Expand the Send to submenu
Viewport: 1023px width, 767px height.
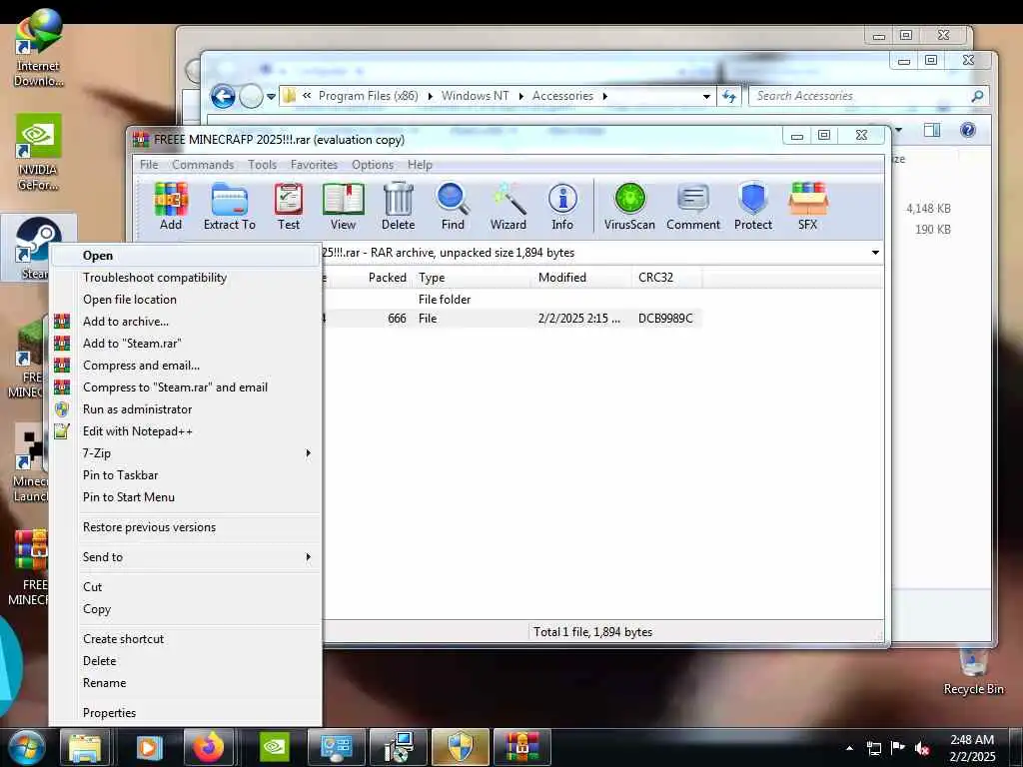coord(186,557)
